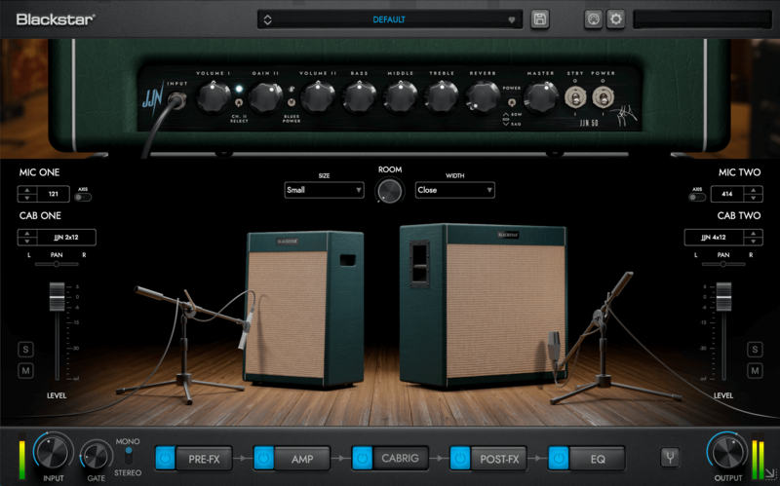The image size is (780, 486).
Task: Click Cab Two pan slider
Action: pos(723,264)
